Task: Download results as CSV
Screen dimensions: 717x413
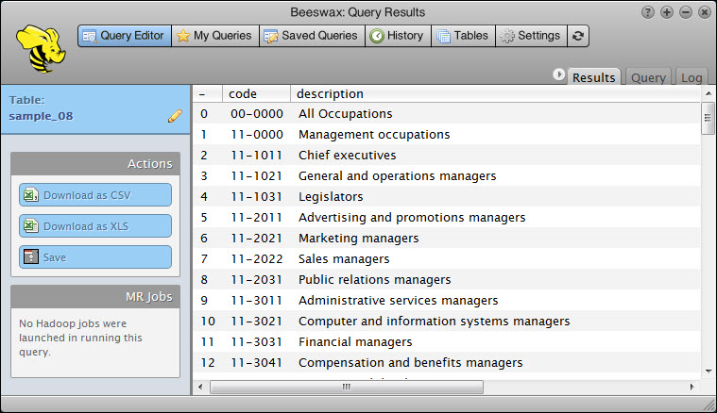Action: [94, 195]
